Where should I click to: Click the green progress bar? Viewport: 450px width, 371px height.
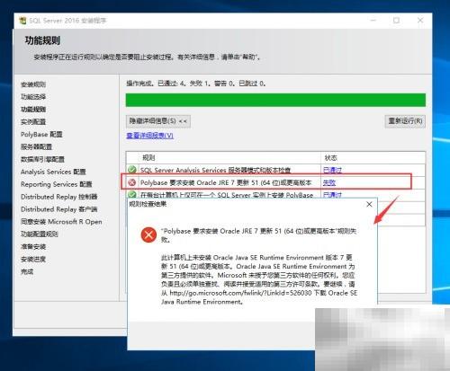tap(275, 100)
